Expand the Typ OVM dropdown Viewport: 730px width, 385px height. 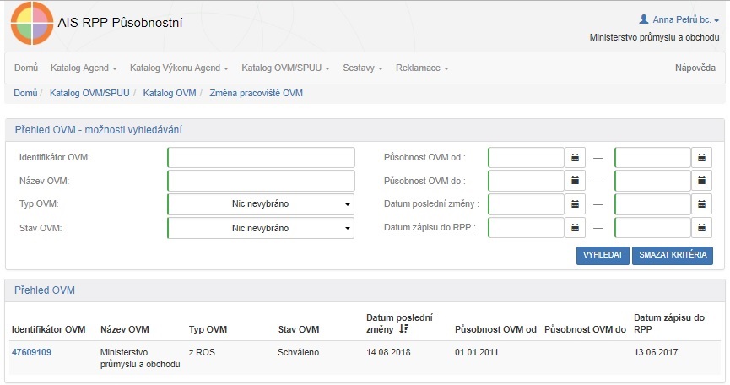click(x=261, y=204)
